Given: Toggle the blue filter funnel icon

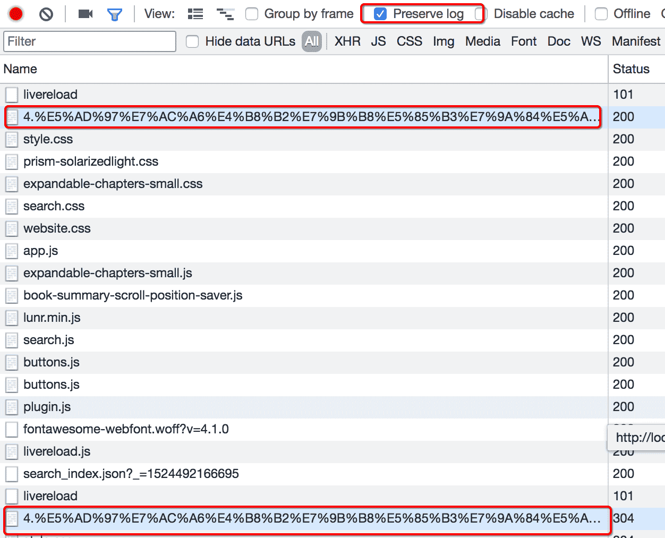Looking at the screenshot, I should (x=114, y=14).
